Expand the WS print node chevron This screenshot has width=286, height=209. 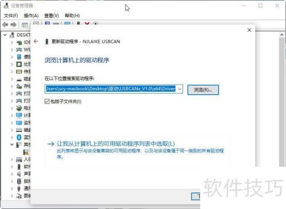point(12,50)
